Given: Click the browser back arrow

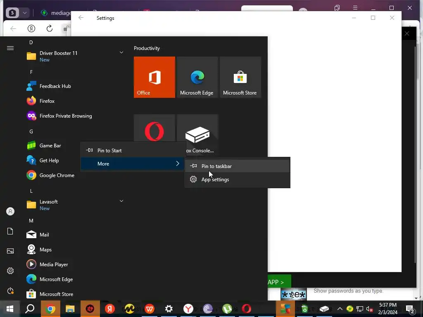Looking at the screenshot, I should (13, 28).
